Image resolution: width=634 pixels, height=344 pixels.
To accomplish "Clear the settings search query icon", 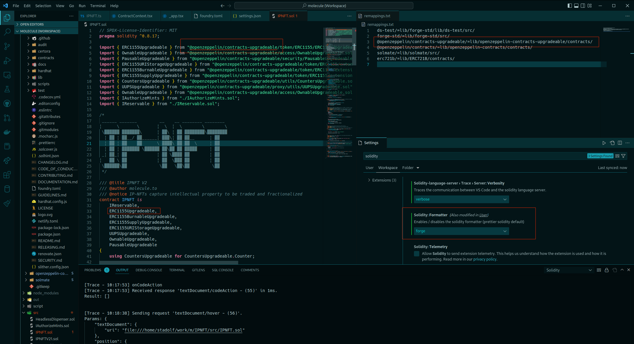I will pos(618,156).
